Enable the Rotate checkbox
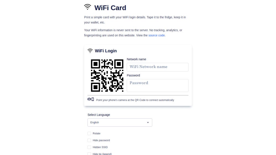 [89, 134]
